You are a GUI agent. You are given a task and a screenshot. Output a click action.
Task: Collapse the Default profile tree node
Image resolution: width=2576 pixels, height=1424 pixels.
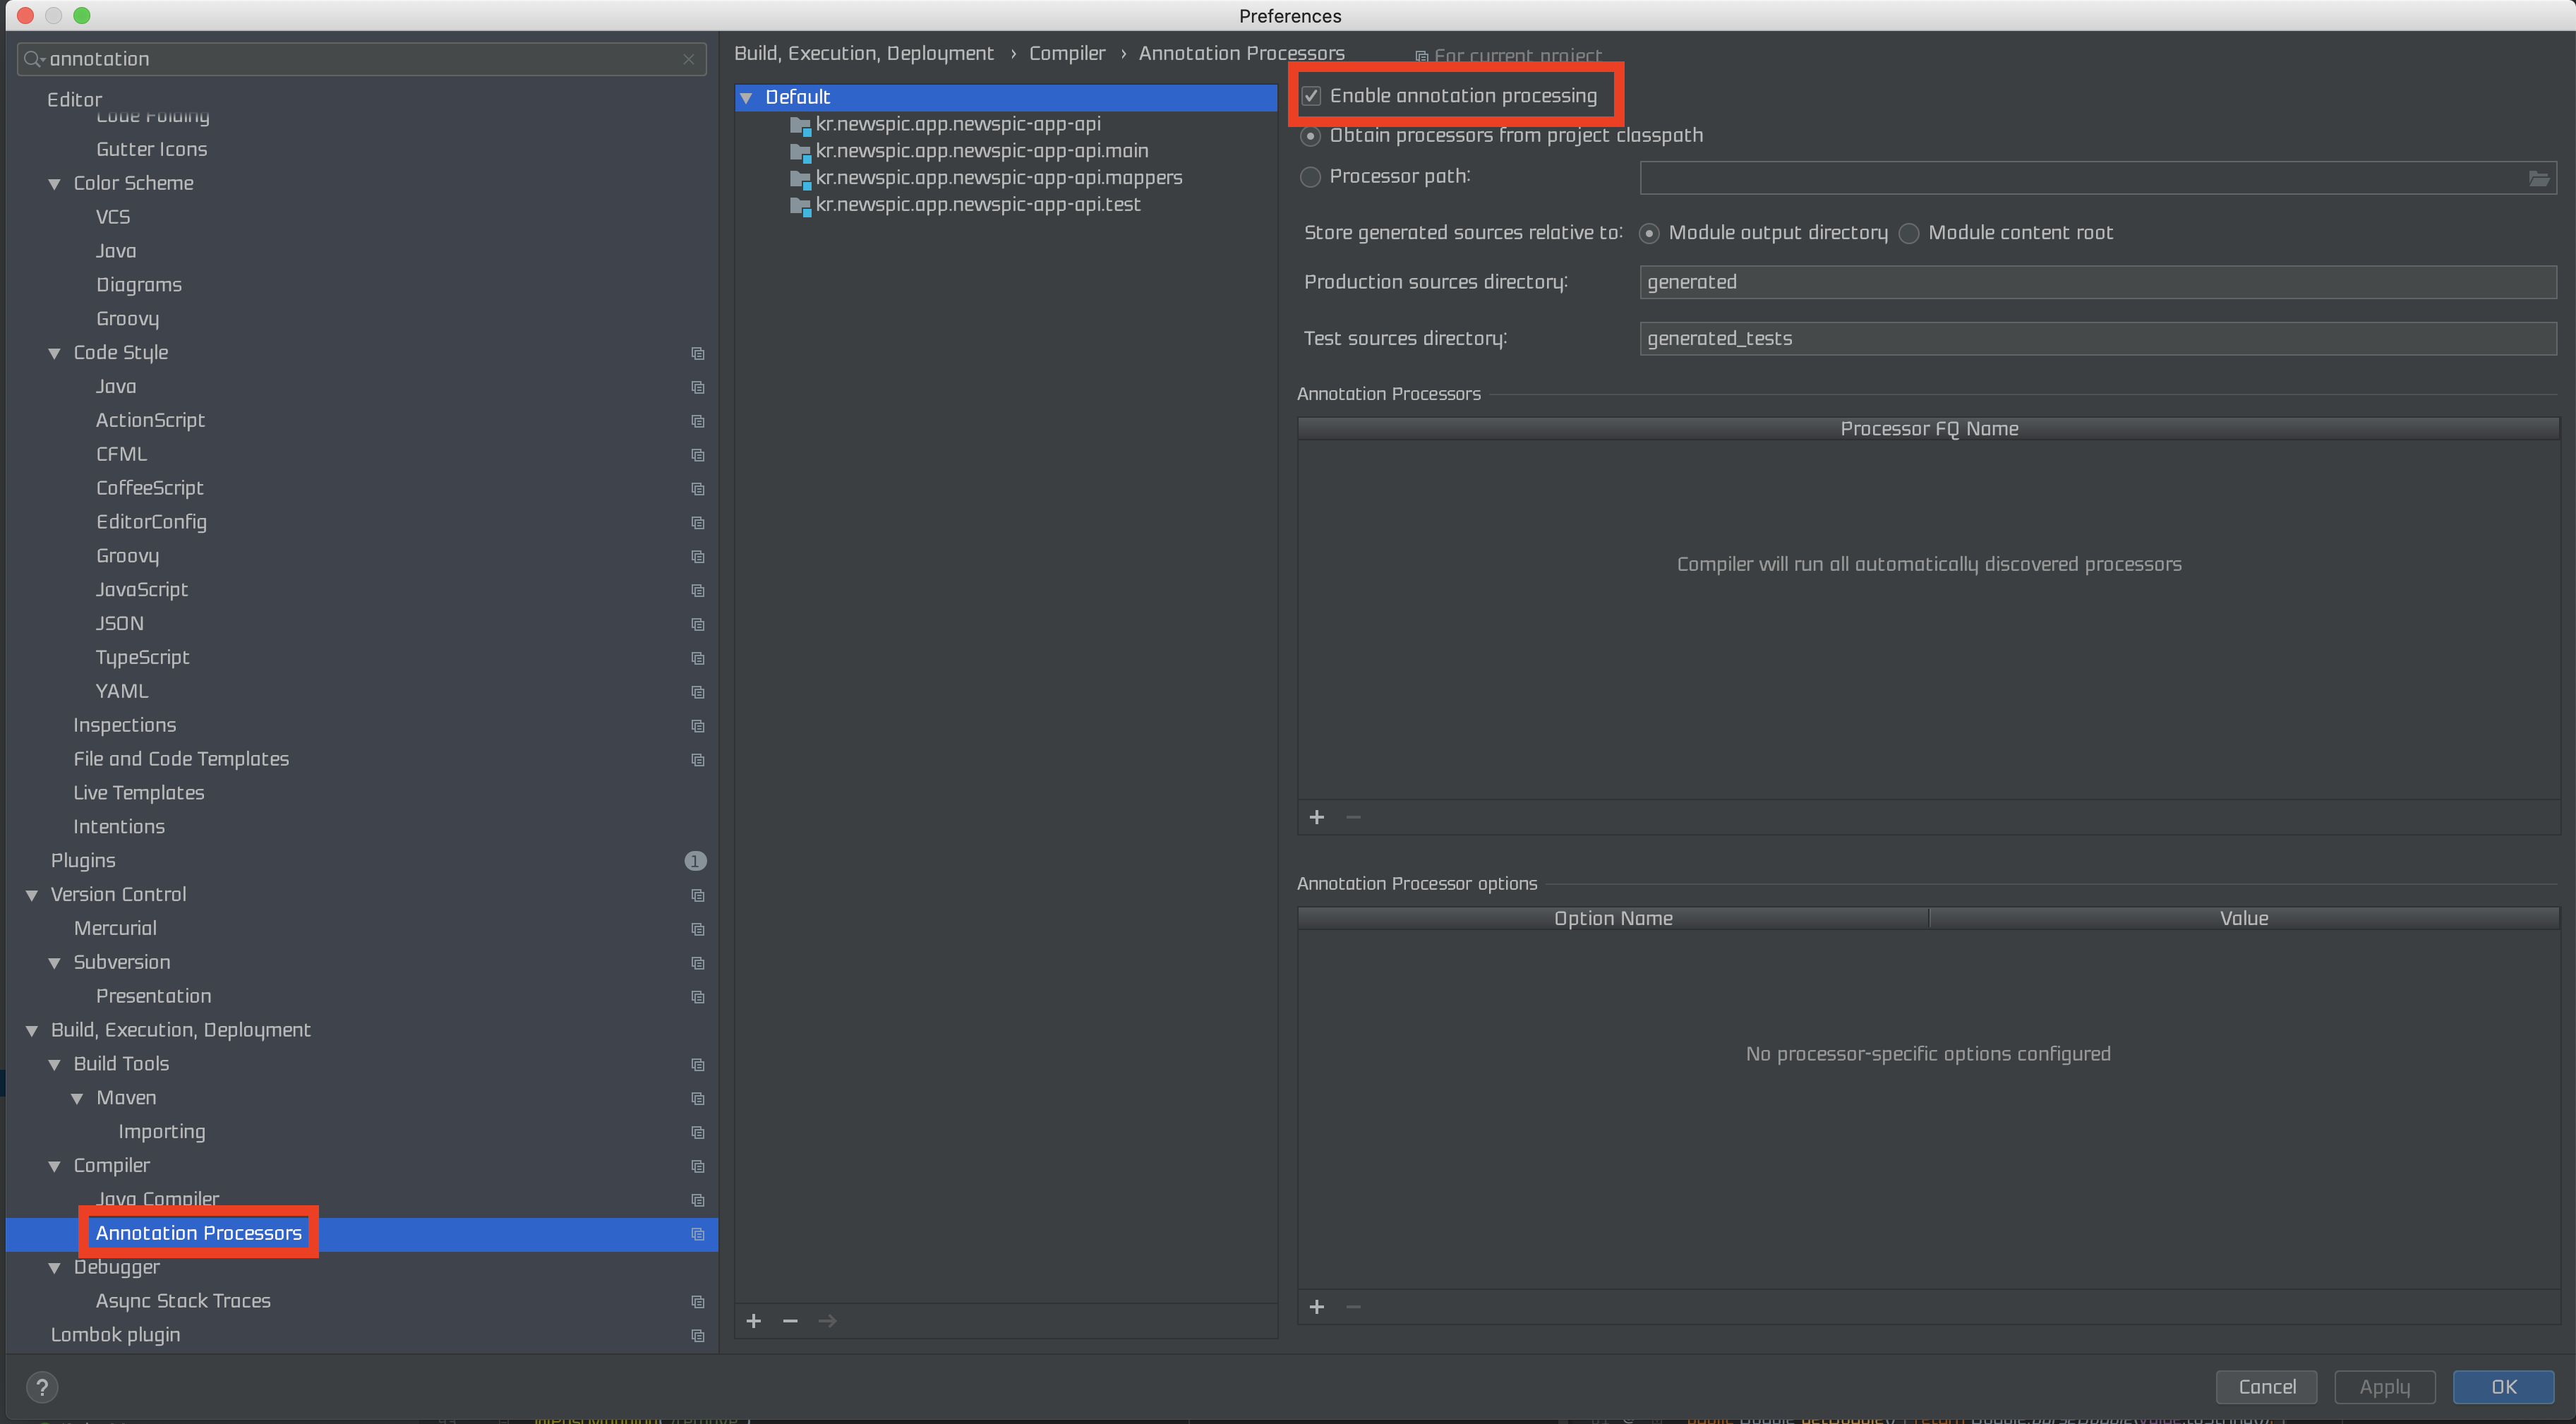(746, 98)
